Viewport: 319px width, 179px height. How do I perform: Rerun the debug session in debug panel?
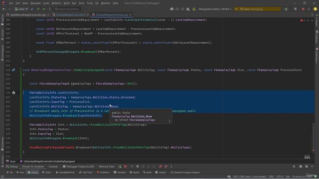[x=120, y=167]
